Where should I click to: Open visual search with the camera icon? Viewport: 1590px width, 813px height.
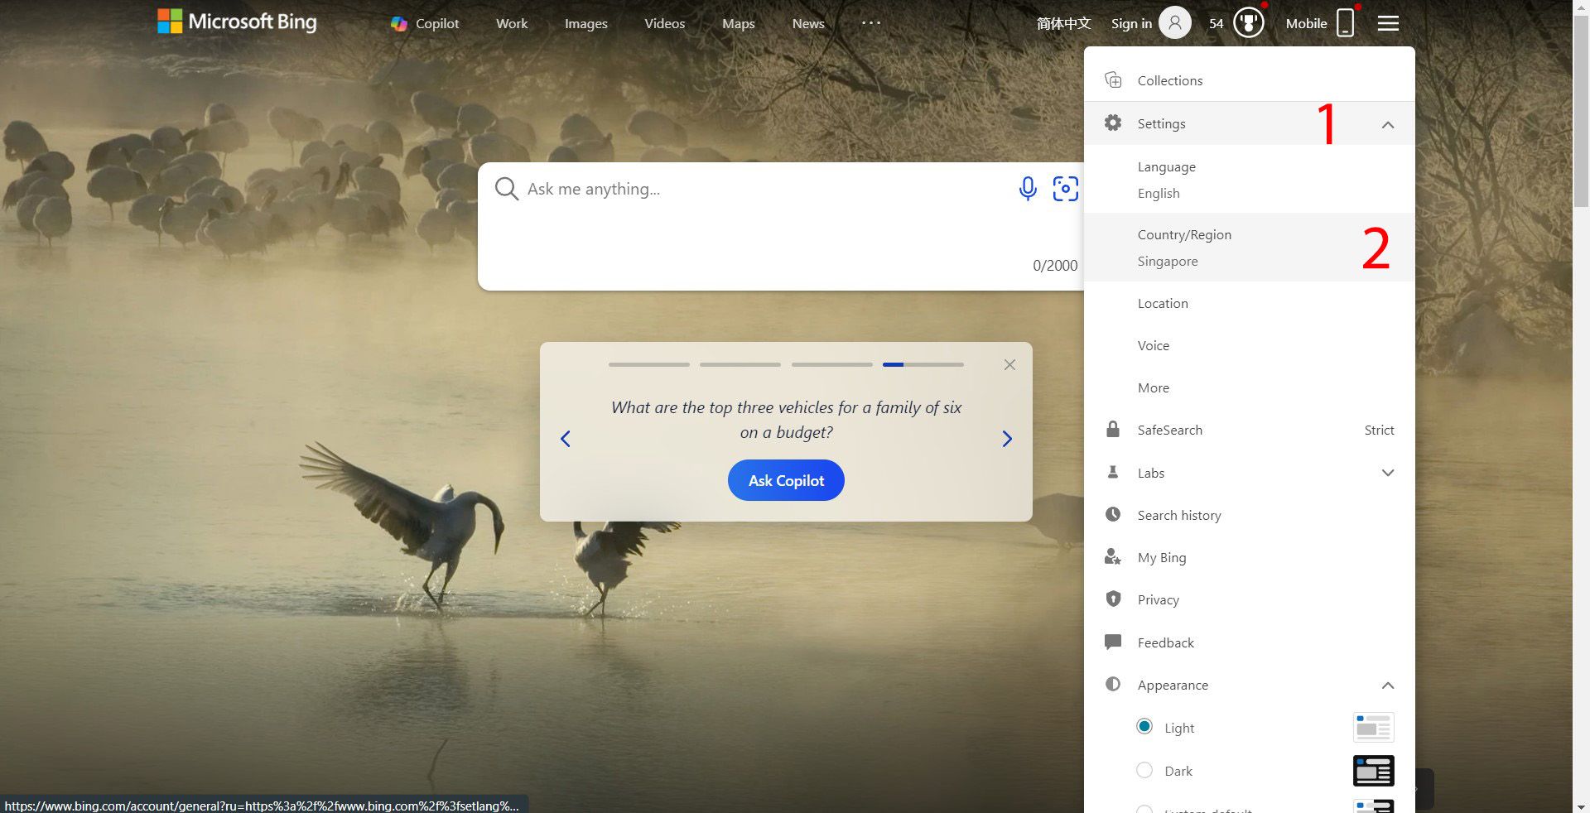(1066, 189)
